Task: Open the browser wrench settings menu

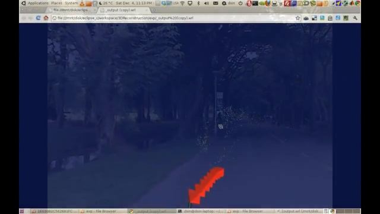Action: click(x=355, y=18)
